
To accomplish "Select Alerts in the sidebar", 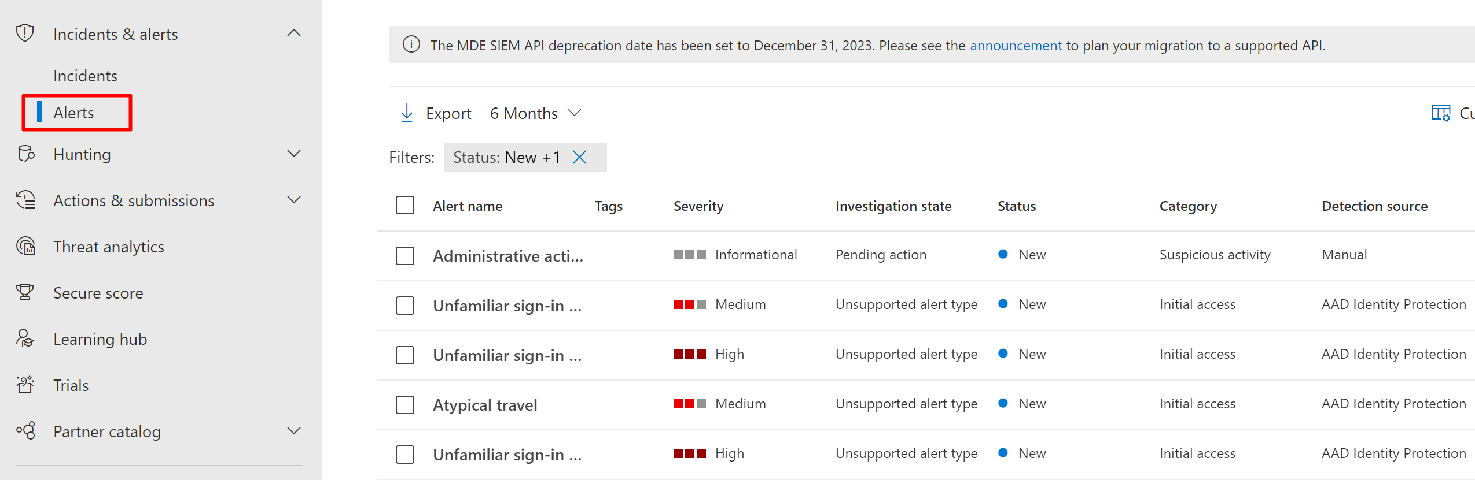I will [x=73, y=113].
